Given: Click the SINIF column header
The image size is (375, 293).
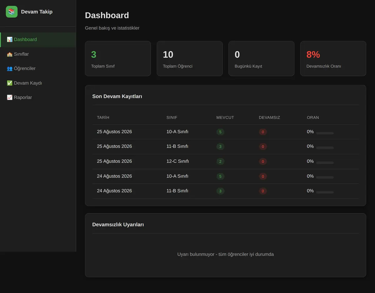Looking at the screenshot, I should pyautogui.click(x=172, y=117).
